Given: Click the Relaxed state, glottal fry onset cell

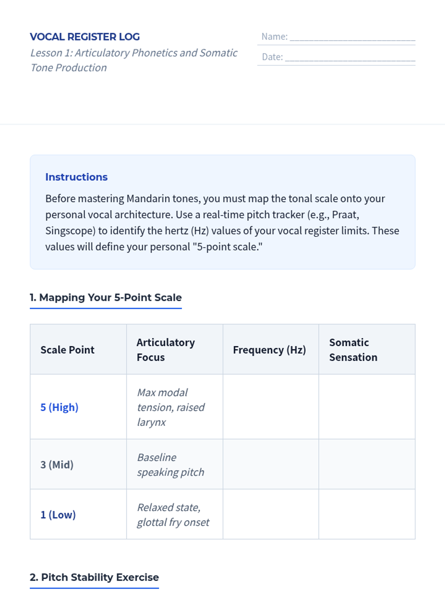Looking at the screenshot, I should (x=173, y=515).
